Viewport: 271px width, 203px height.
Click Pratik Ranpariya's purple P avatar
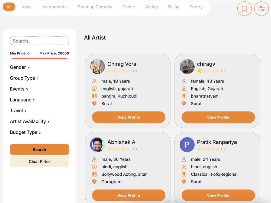[187, 145]
